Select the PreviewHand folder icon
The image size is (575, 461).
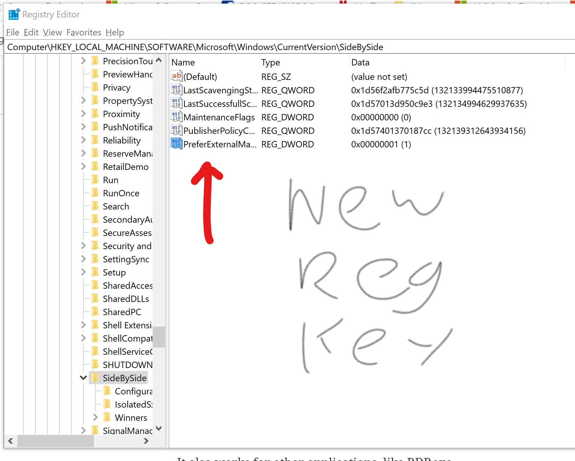[95, 74]
